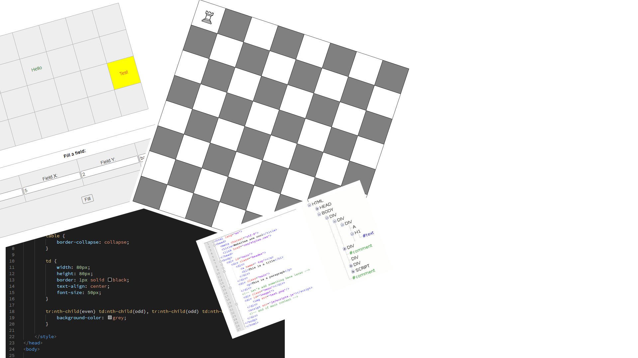Collapse the BODY node in tree
Image resolution: width=638 pixels, height=358 pixels.
[319, 214]
